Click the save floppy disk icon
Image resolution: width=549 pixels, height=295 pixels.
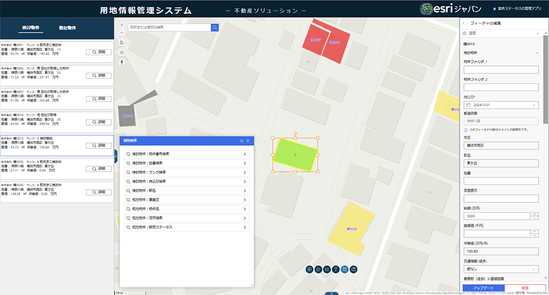pyautogui.click(x=354, y=269)
